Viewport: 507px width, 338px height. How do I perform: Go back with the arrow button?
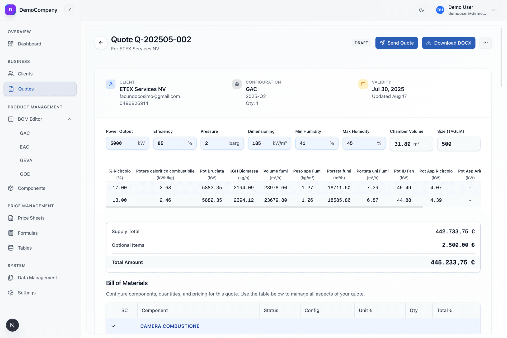point(101,43)
